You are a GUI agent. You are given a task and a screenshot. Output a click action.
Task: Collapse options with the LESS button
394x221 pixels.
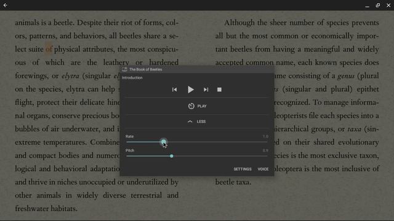(197, 122)
